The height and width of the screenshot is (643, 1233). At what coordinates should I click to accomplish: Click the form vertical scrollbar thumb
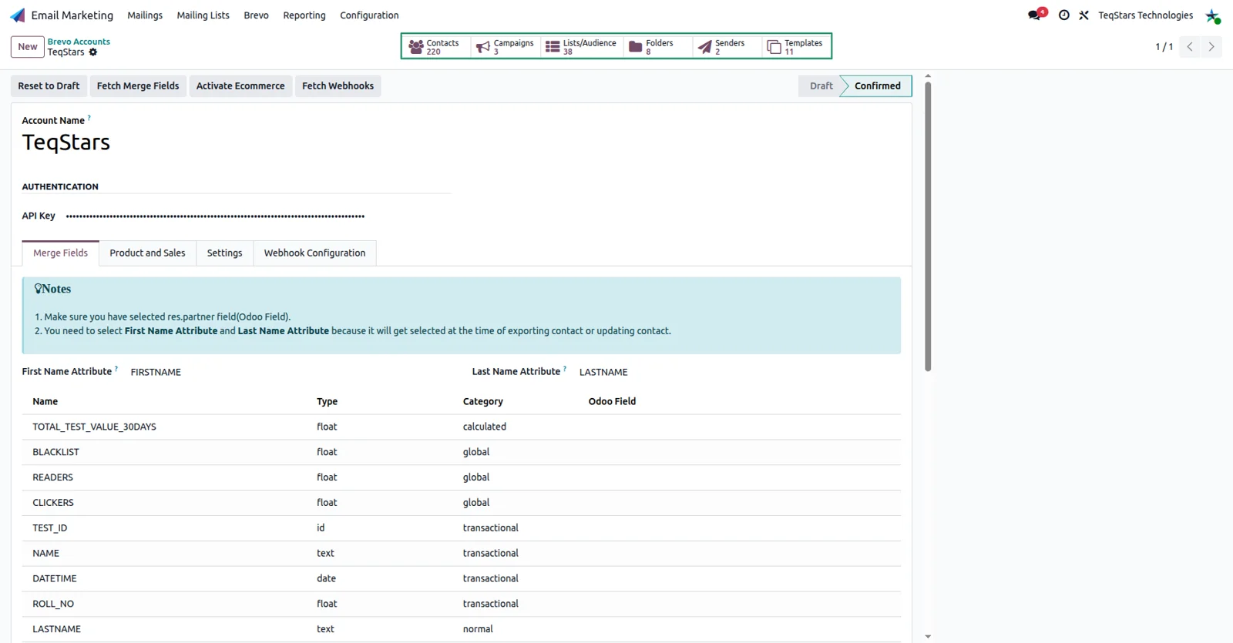click(x=928, y=226)
